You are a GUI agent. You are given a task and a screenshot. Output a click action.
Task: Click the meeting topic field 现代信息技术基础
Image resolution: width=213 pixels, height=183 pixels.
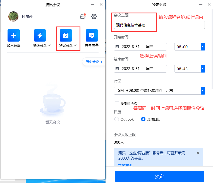[159, 25]
